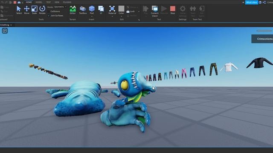273x153 pixels.
Task: Click the Crimsonisms player list entry
Action: pos(262,39)
